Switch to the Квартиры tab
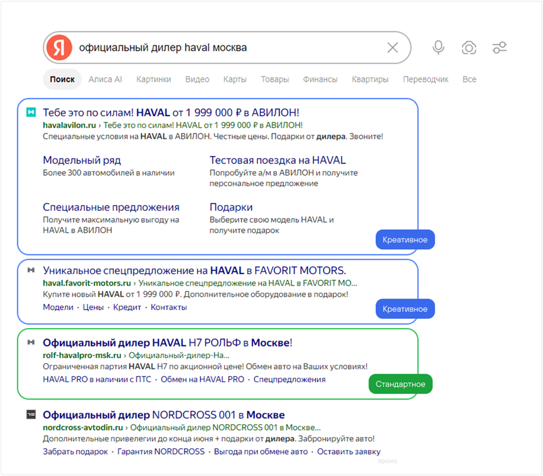543x476 pixels. click(x=370, y=79)
